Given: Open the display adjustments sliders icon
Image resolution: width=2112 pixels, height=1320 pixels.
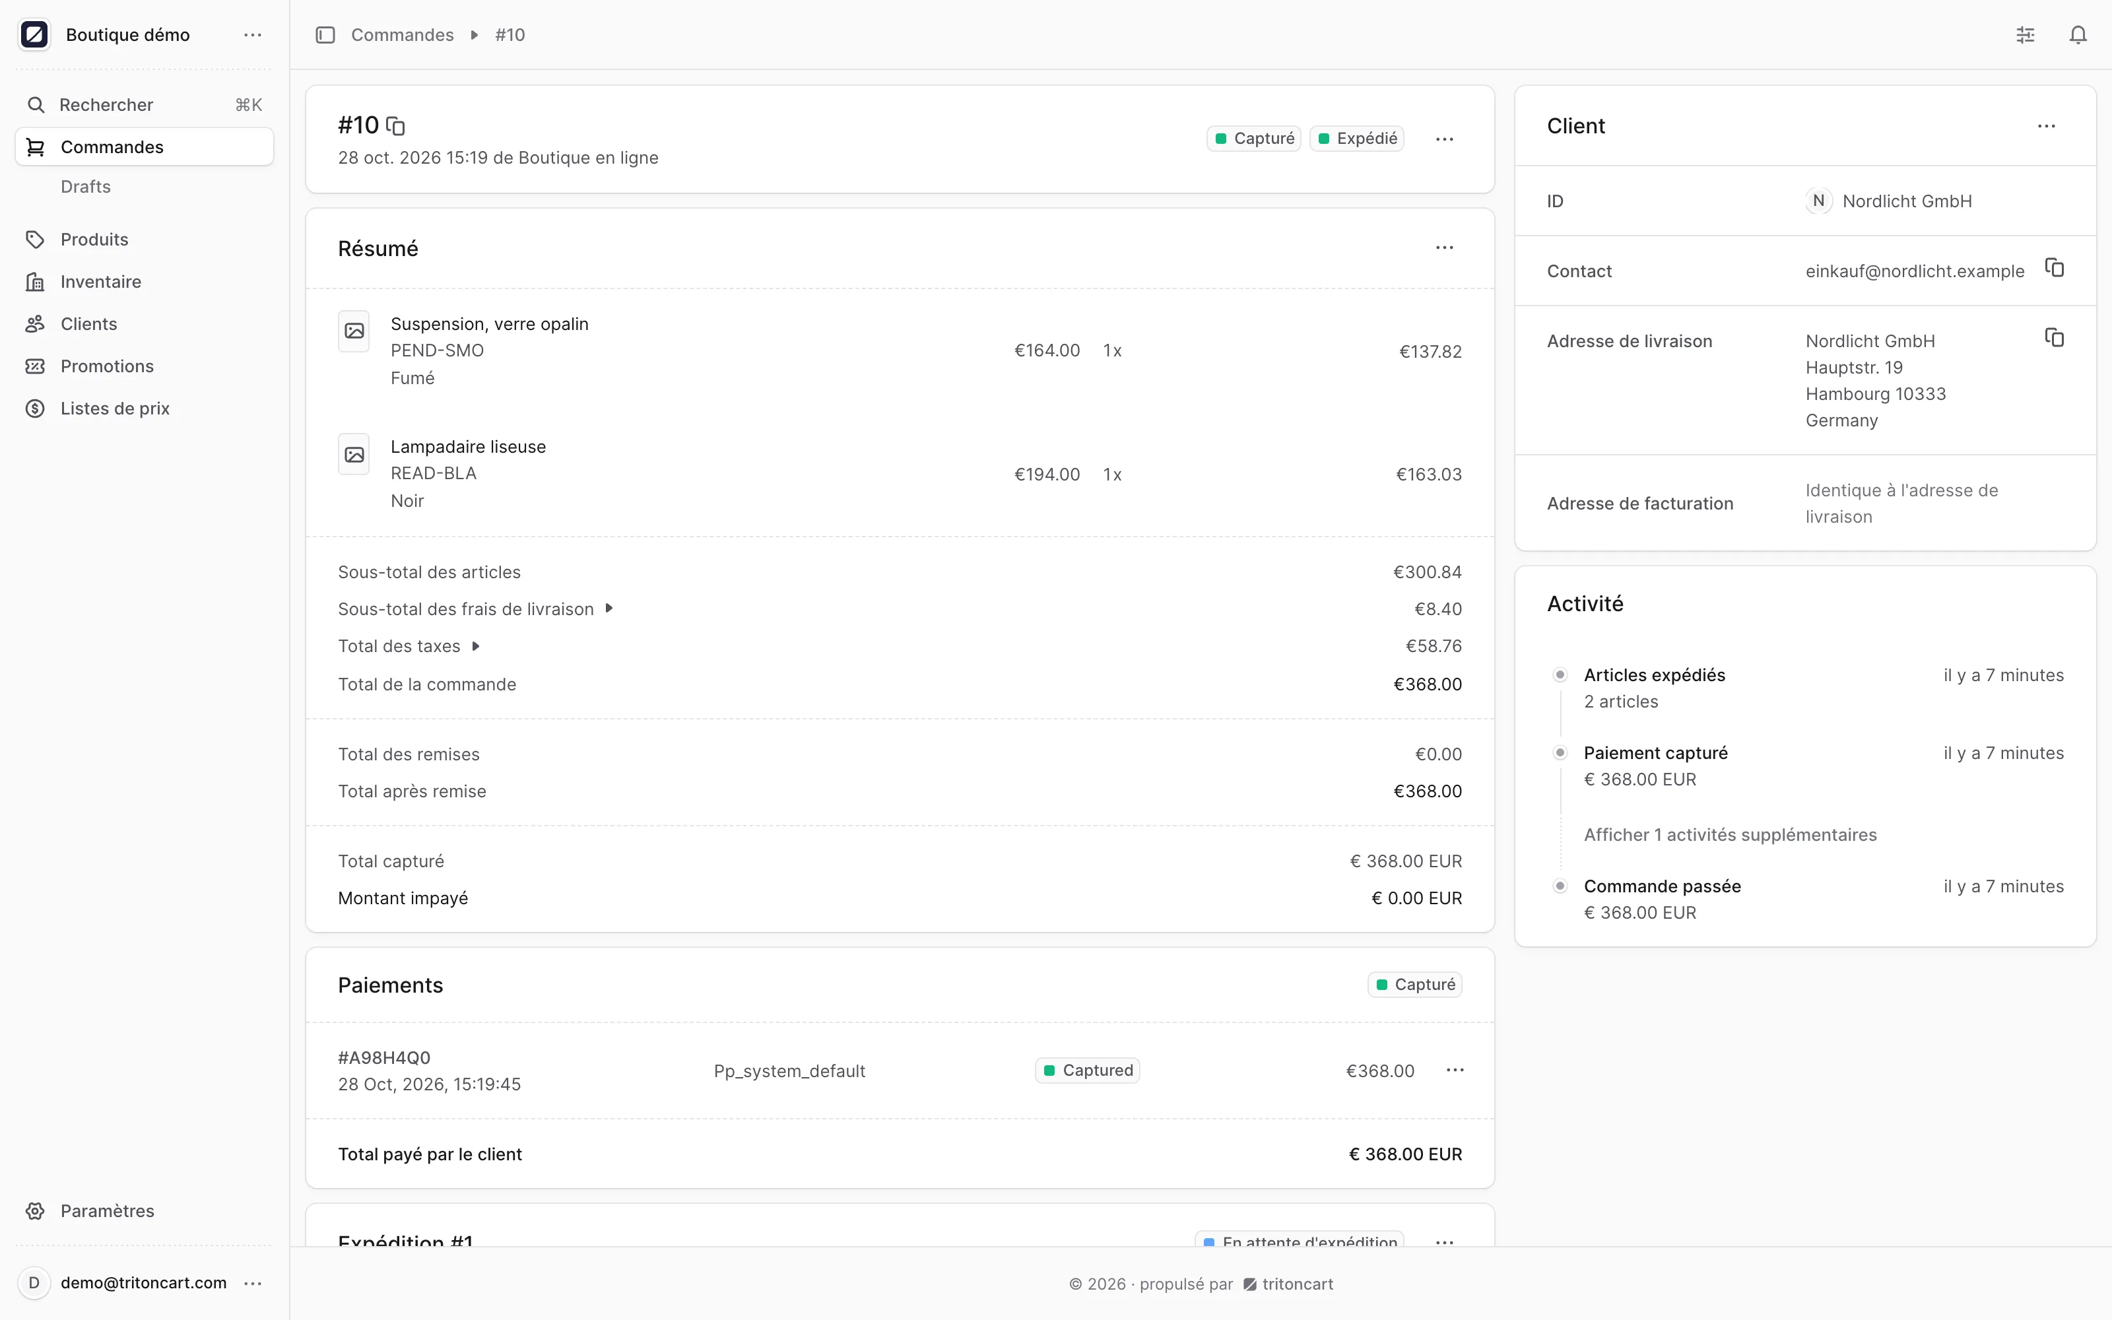Looking at the screenshot, I should click(x=2026, y=35).
